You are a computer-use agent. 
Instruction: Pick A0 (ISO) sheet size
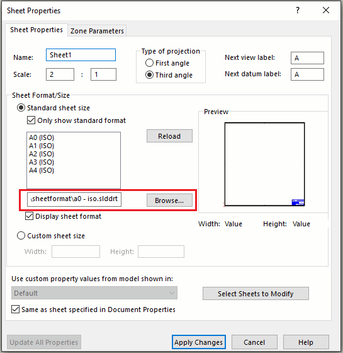(x=42, y=137)
